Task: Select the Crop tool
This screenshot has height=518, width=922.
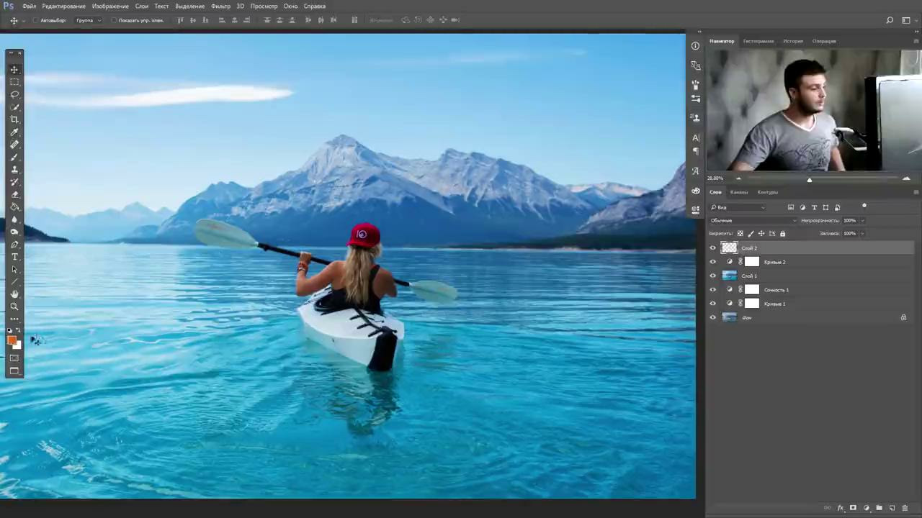Action: 14,119
